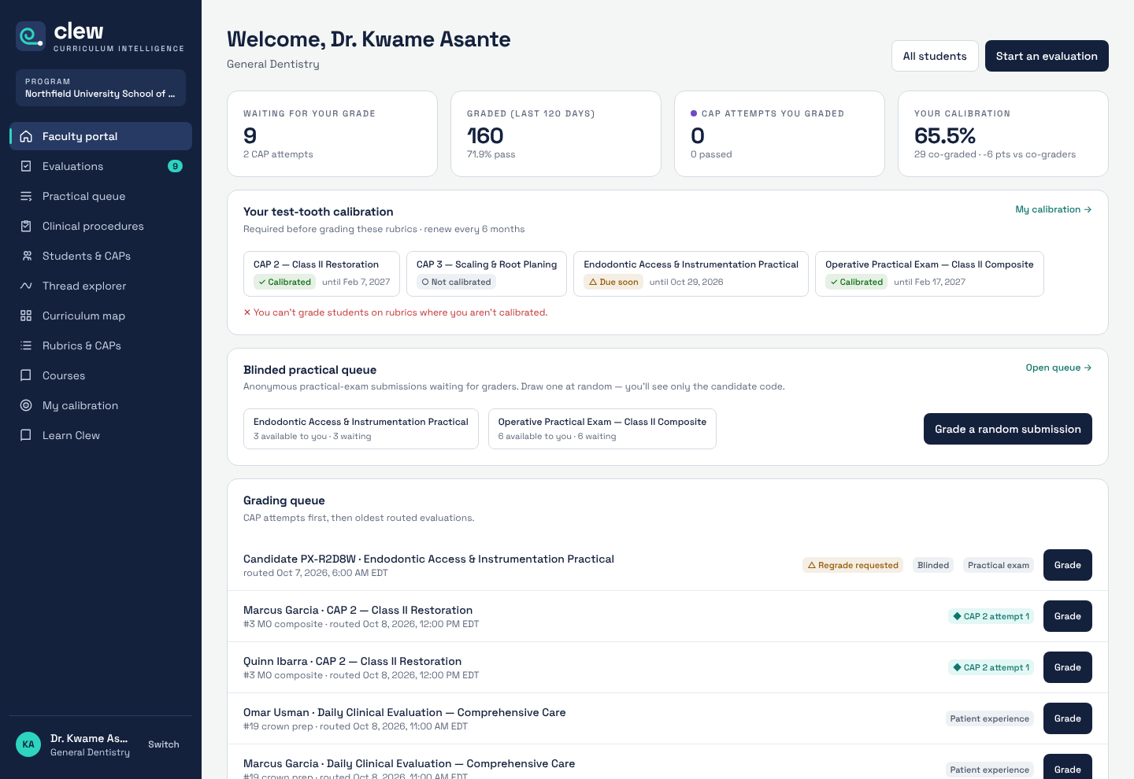This screenshot has width=1134, height=779.
Task: Click the Blinded tag on Candidate row
Action: [x=933, y=565]
